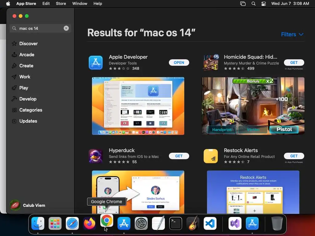Viewport: 315px width, 236px height.
Task: Open GarageBand from the dock
Action: (193, 223)
